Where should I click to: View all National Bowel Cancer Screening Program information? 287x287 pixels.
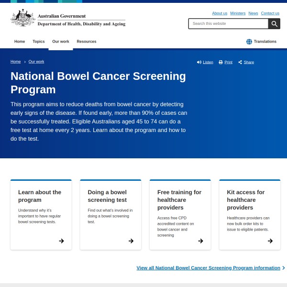208,268
